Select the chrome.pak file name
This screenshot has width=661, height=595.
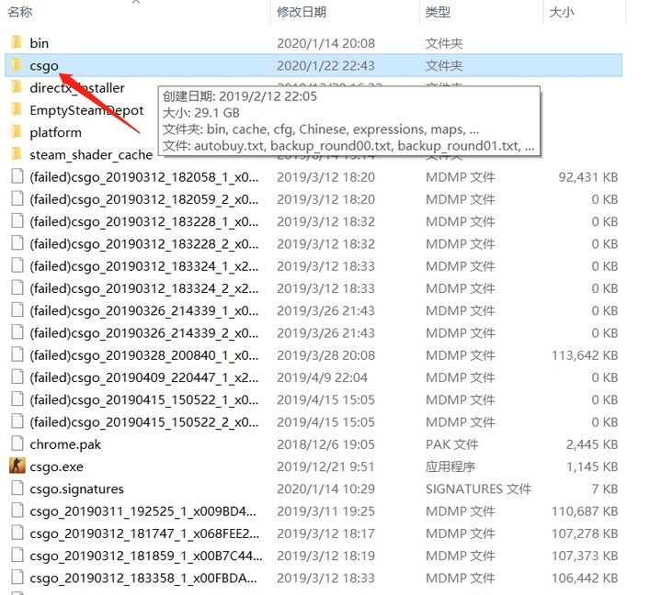(65, 444)
